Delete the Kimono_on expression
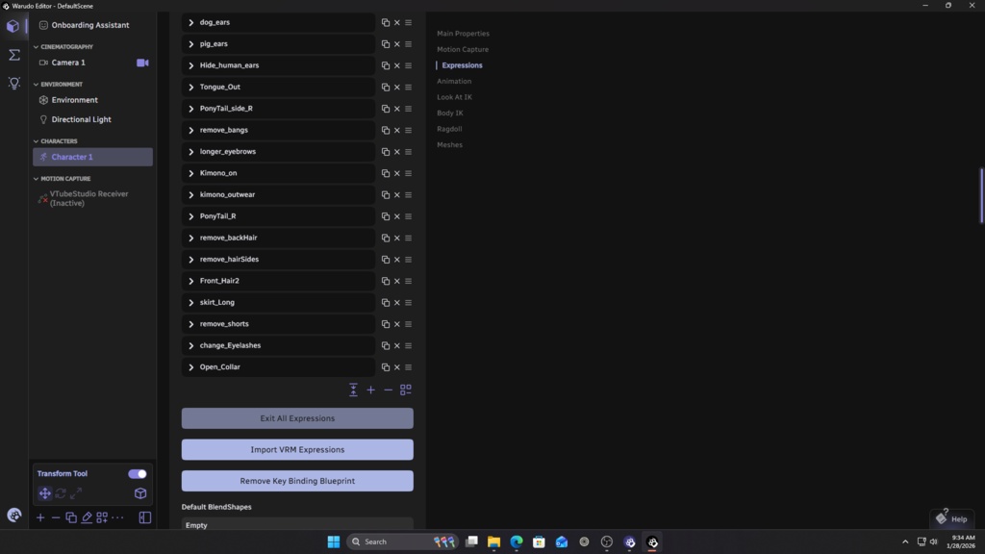Image resolution: width=985 pixels, height=554 pixels. click(397, 173)
